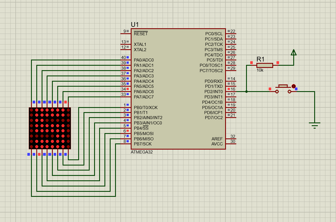Image resolution: width=336 pixels, height=222 pixels.
Task: Click the PB2/AIN0/INT2 pin label
Action: pos(148,118)
